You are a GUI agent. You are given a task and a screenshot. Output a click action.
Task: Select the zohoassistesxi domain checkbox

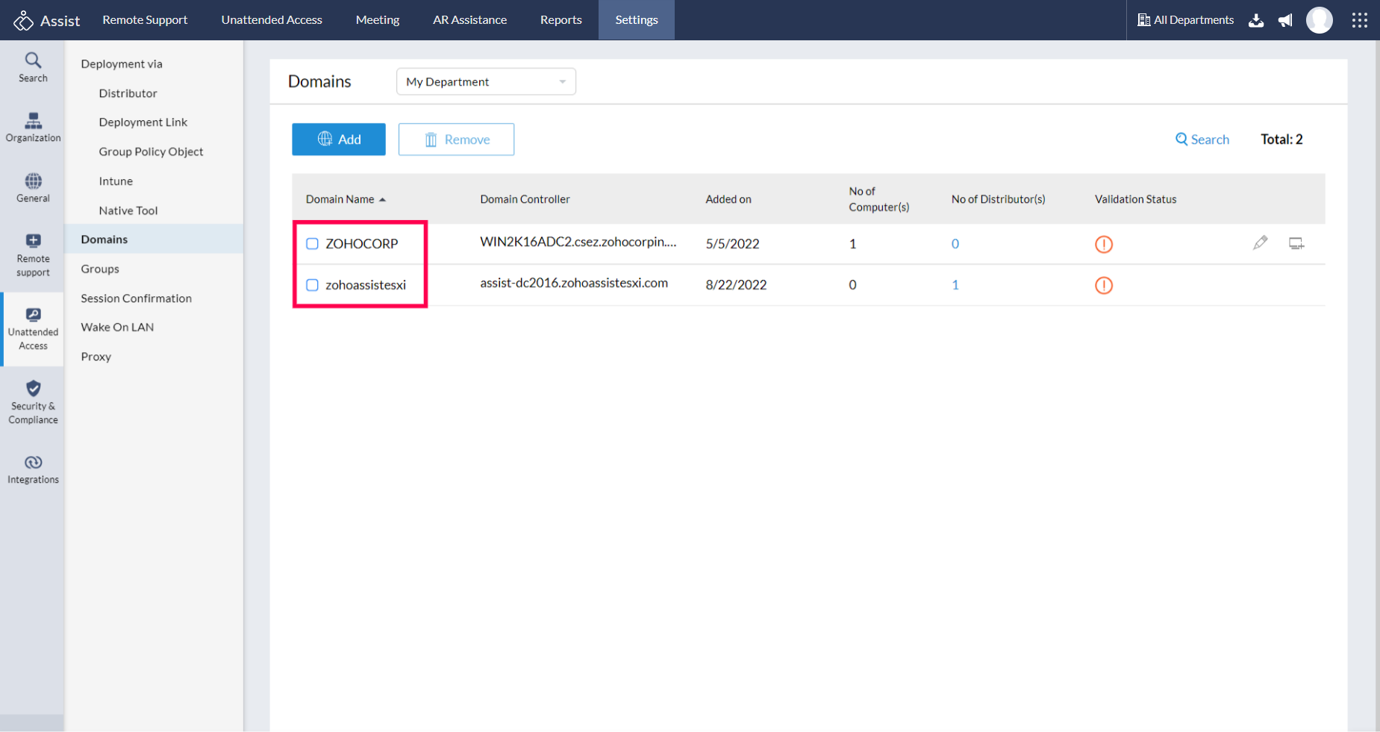312,284
